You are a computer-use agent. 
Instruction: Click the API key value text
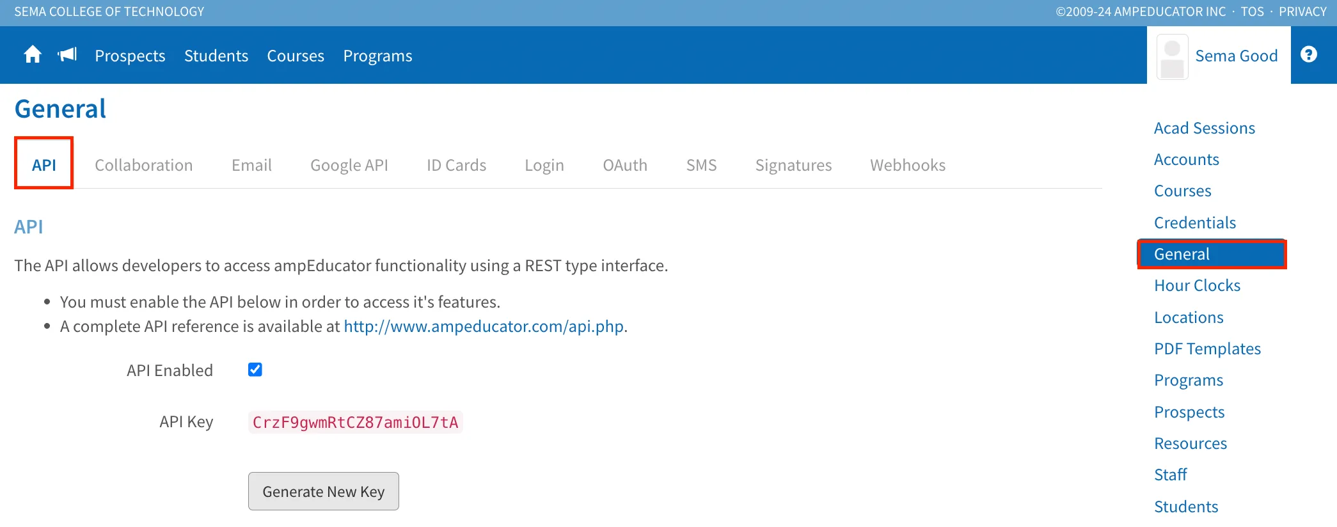[x=356, y=422]
